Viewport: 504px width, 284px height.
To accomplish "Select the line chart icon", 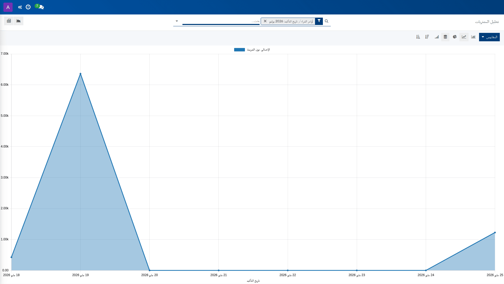I will (x=464, y=37).
